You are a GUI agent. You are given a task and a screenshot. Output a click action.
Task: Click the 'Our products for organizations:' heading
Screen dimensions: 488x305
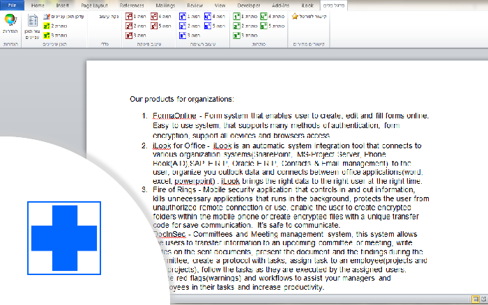[182, 99]
